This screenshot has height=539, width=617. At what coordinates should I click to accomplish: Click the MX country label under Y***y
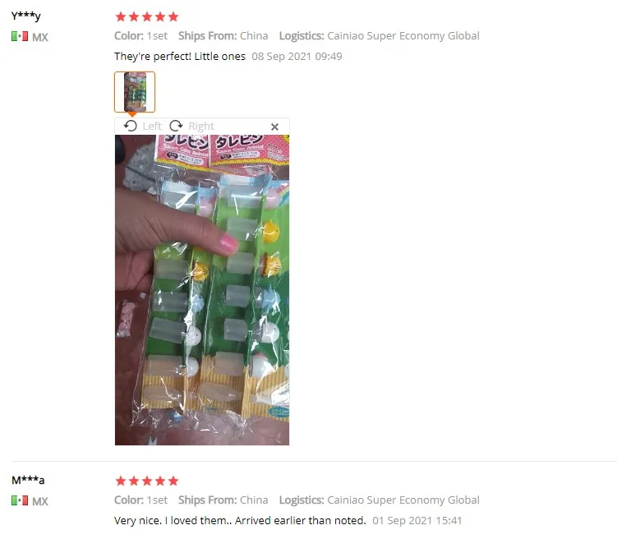pos(40,37)
